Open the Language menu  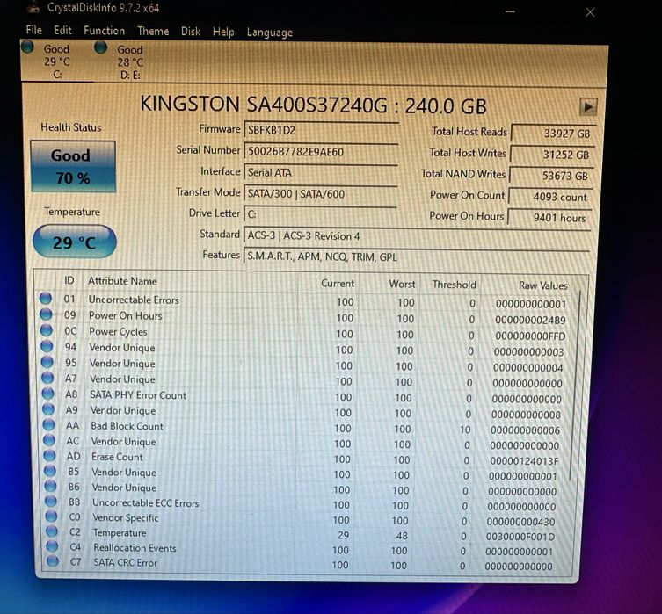tap(269, 33)
